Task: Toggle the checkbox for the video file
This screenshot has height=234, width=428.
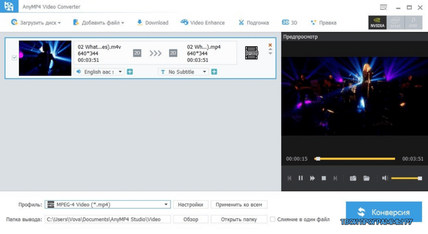Action: [14, 58]
